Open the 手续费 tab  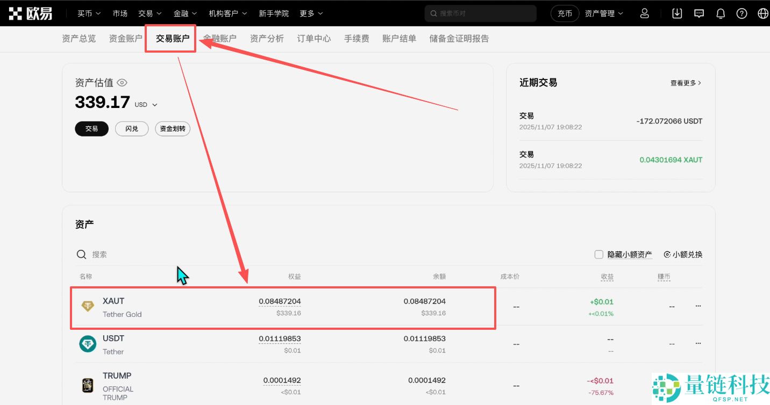click(x=356, y=38)
